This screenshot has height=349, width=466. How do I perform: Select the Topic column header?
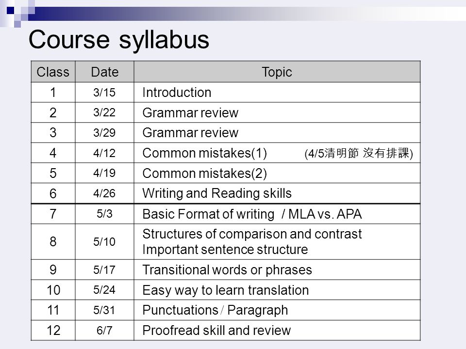click(x=277, y=72)
